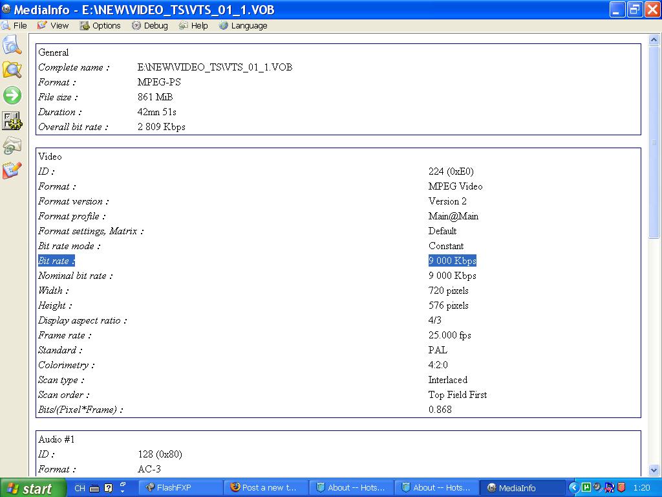Click the highlighted '9 000 Kbps' Bit rate value
The width and height of the screenshot is (662, 497).
tap(452, 261)
